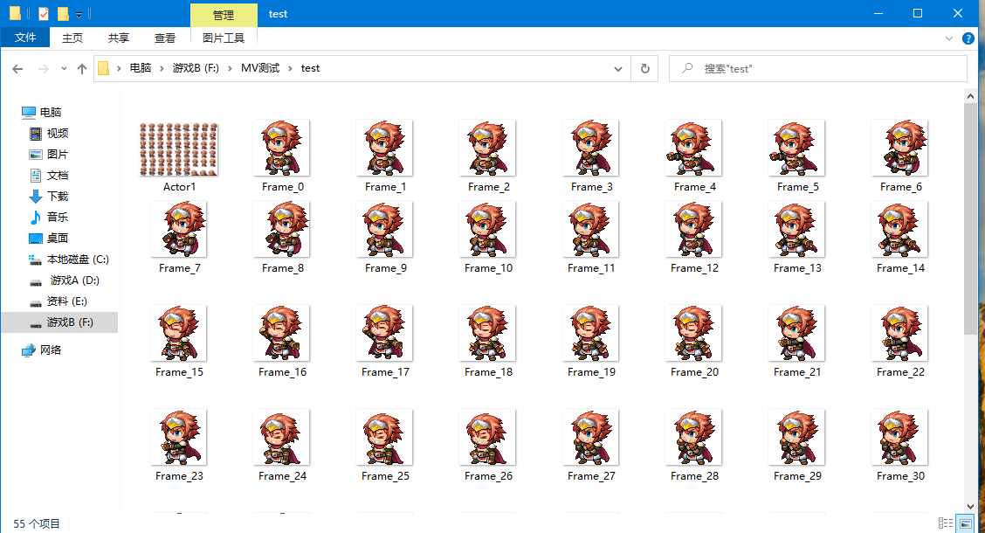Open Quick Access properties checkmark icon
The width and height of the screenshot is (985, 533).
(44, 13)
